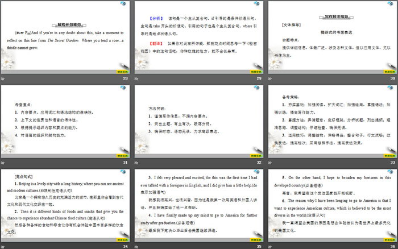
Task: Select slide 28 thumbnail about The Secret Garden
Action: [65, 38]
